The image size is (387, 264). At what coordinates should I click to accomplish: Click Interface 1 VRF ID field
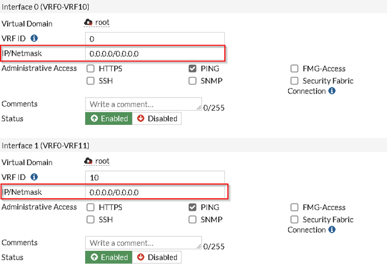pyautogui.click(x=155, y=177)
